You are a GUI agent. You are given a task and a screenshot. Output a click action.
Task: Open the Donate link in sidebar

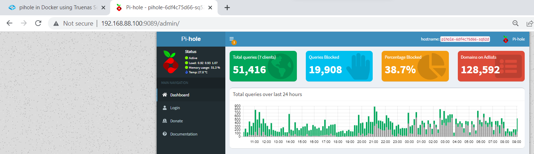[x=191, y=121]
